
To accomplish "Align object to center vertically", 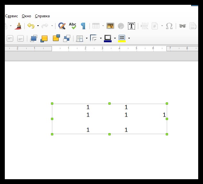I will pyautogui.click(x=10, y=38).
